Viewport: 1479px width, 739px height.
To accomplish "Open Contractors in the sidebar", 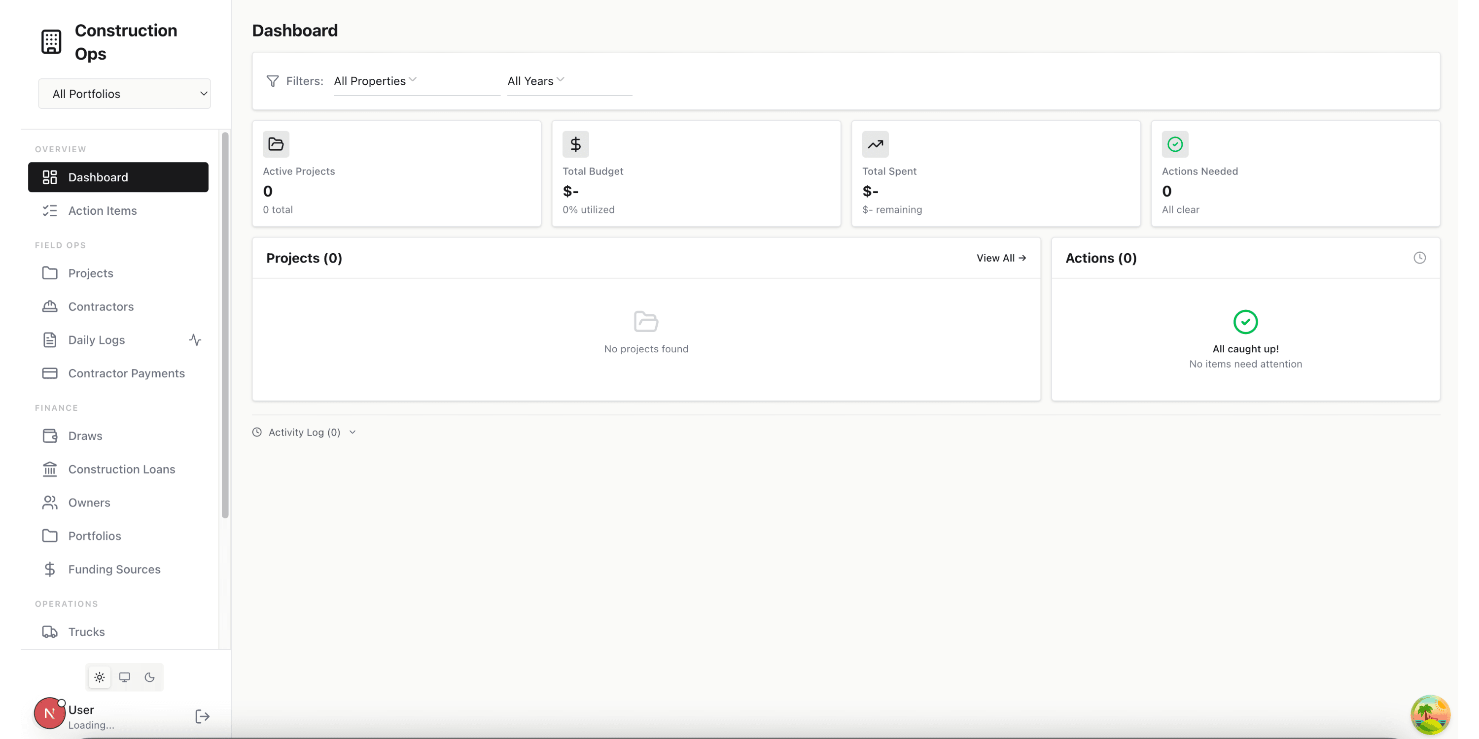I will tap(118, 306).
